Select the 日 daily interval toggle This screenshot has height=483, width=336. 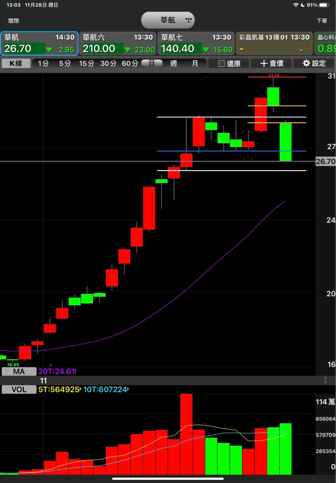[152, 63]
